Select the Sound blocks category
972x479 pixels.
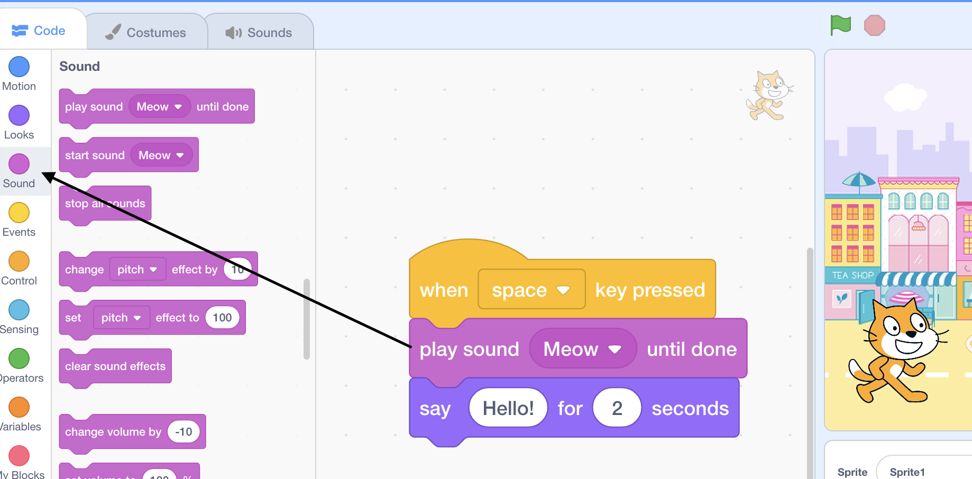[19, 170]
